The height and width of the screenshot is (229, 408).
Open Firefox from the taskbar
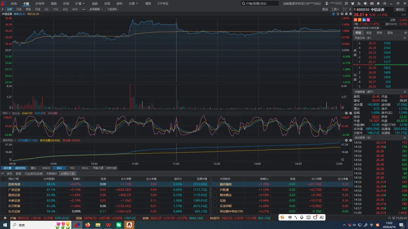(87, 225)
